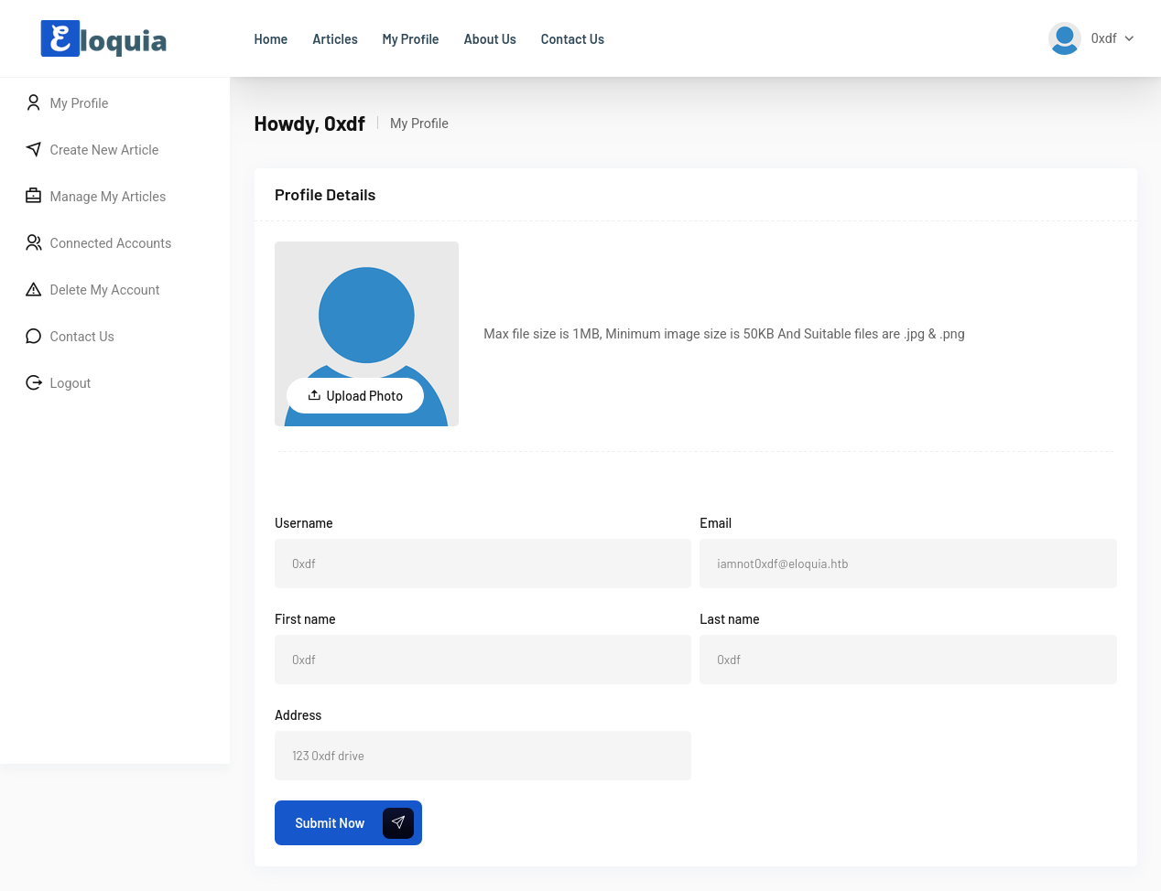Focus the First name input field

pos(483,660)
